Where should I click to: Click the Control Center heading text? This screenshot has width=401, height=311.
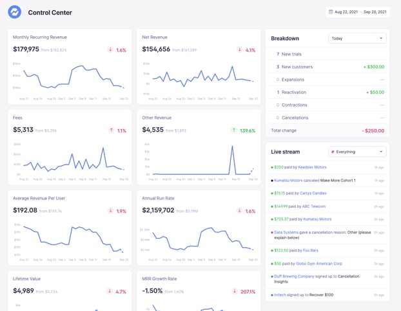click(x=50, y=12)
